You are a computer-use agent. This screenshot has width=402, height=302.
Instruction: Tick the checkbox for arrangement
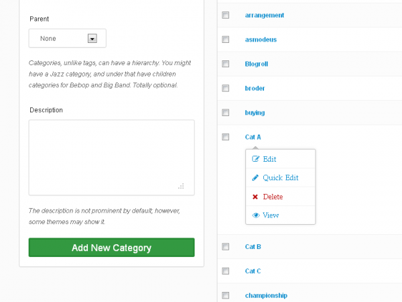tap(226, 15)
